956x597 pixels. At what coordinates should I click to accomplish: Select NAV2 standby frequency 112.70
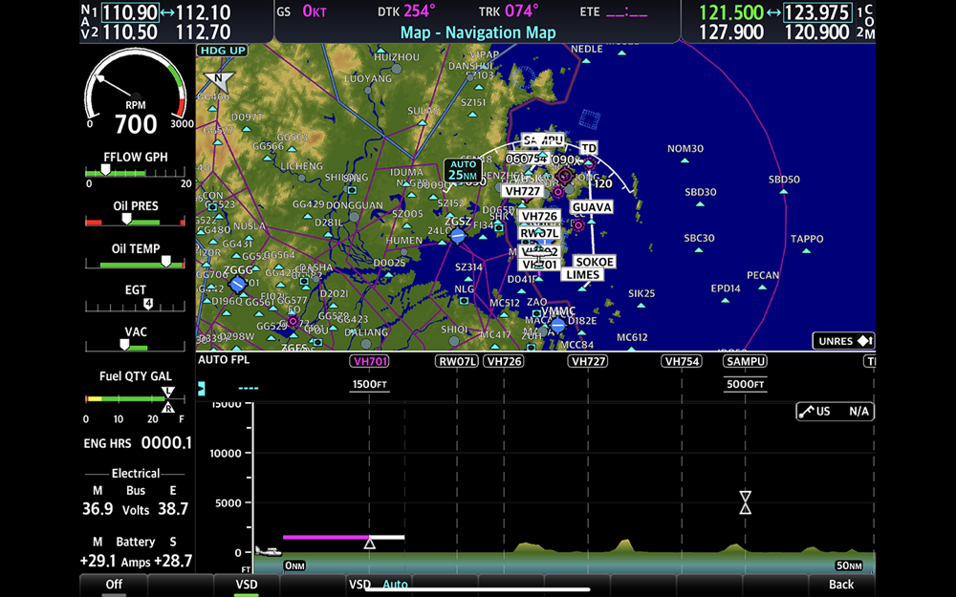tap(203, 32)
